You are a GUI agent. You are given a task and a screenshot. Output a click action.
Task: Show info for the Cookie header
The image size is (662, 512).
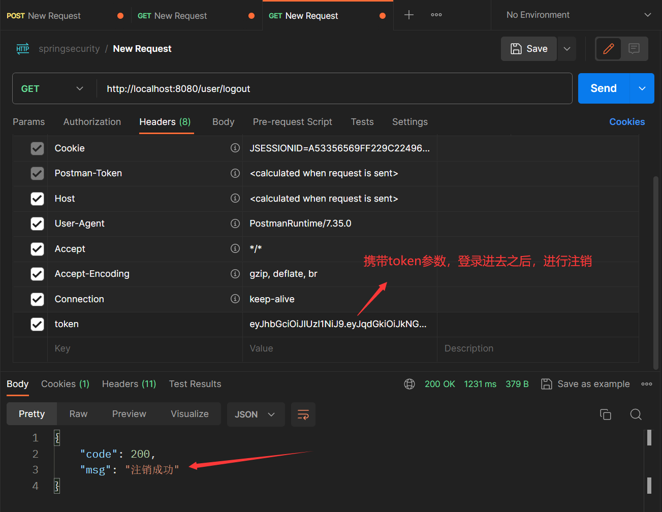point(235,148)
